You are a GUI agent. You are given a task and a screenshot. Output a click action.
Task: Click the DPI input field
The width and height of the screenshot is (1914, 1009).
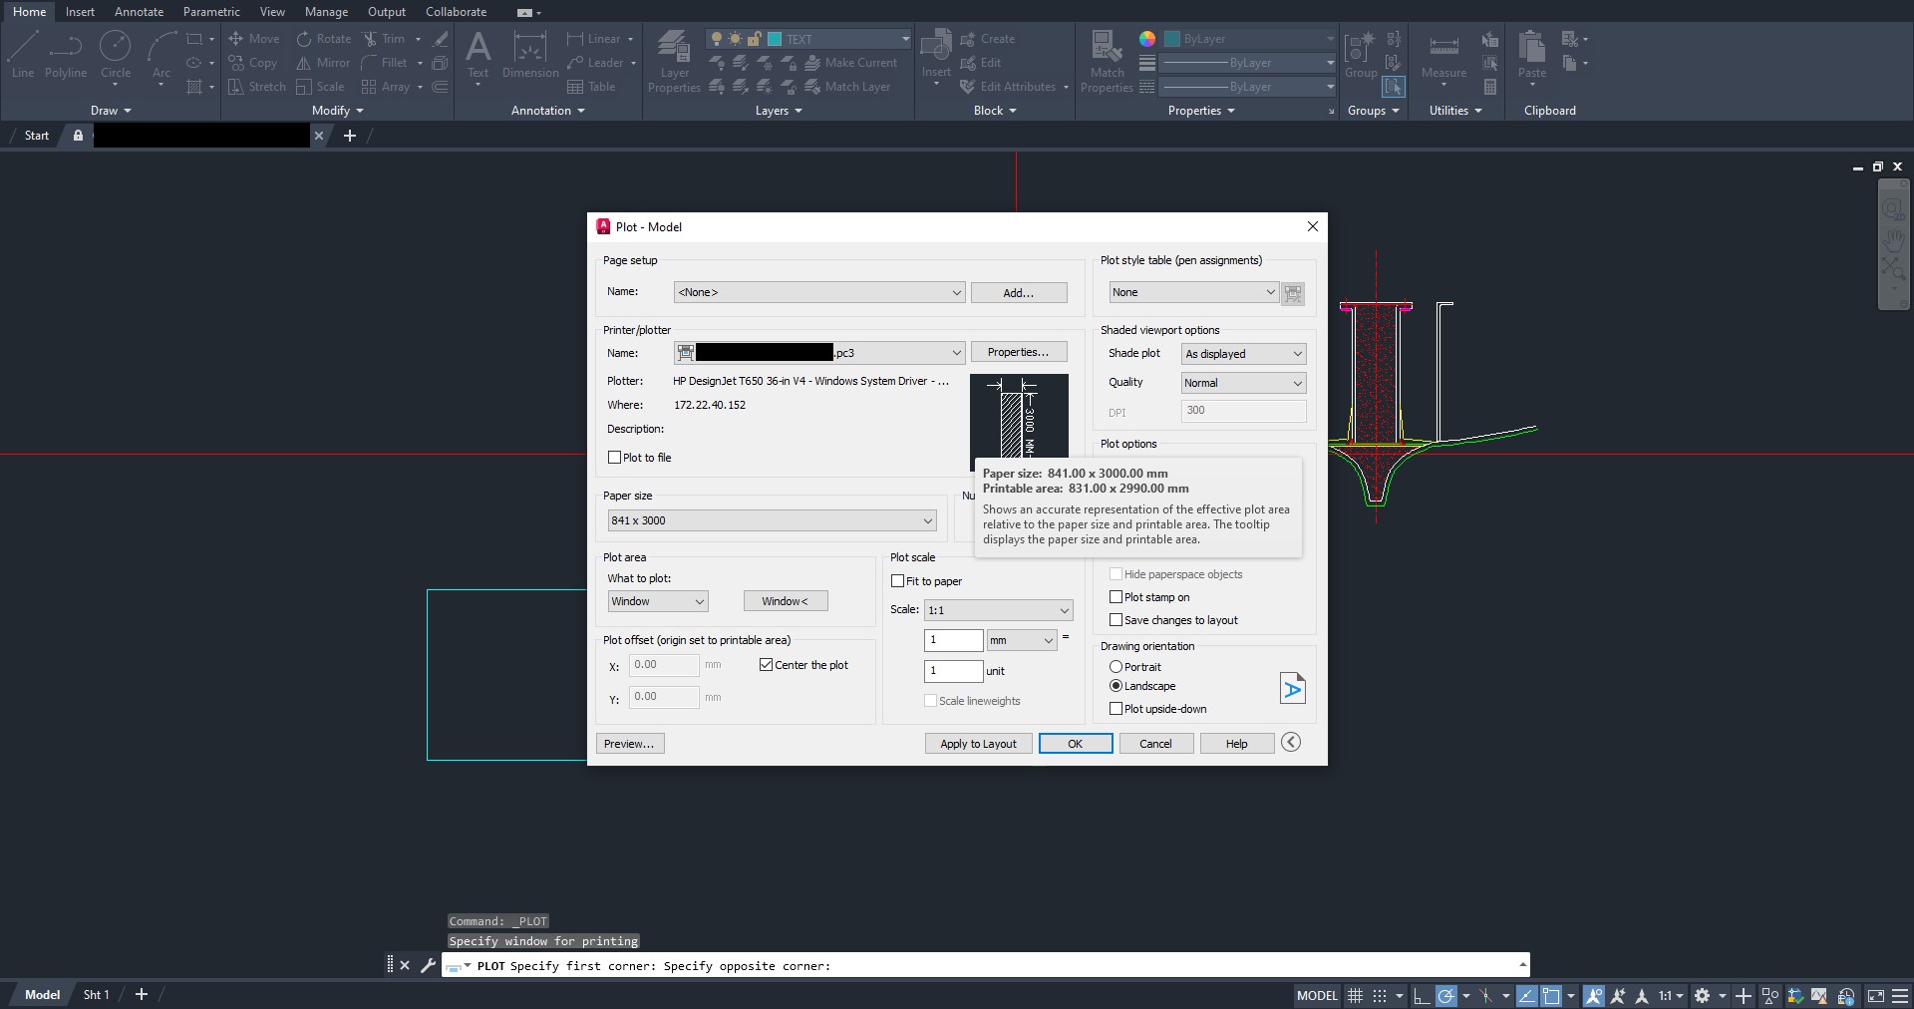pos(1242,410)
